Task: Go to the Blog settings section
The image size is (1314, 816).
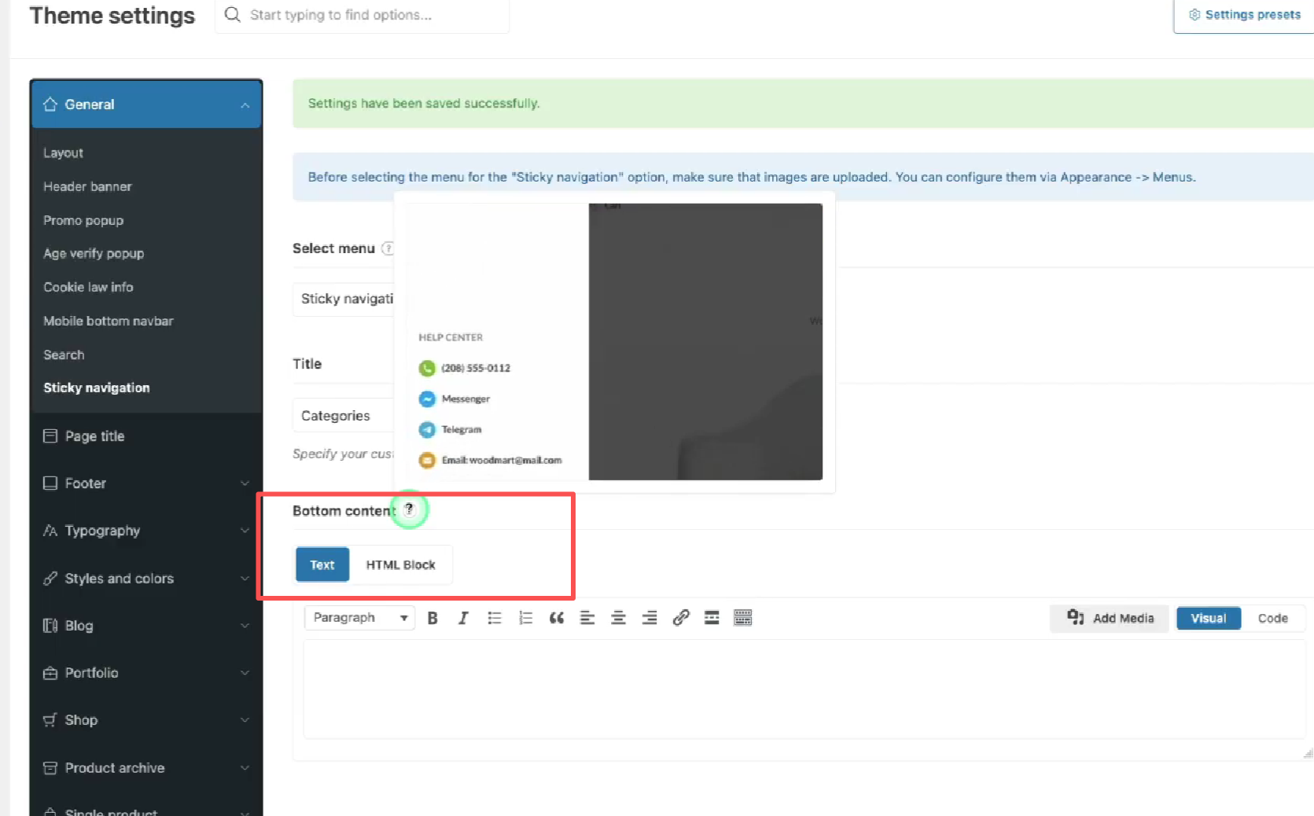Action: click(x=78, y=625)
